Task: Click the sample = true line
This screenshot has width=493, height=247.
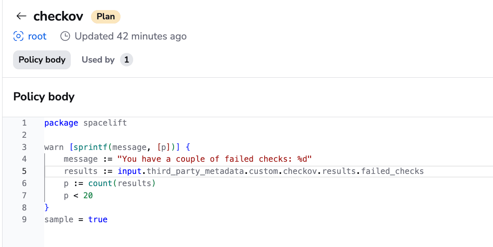Action: point(76,219)
